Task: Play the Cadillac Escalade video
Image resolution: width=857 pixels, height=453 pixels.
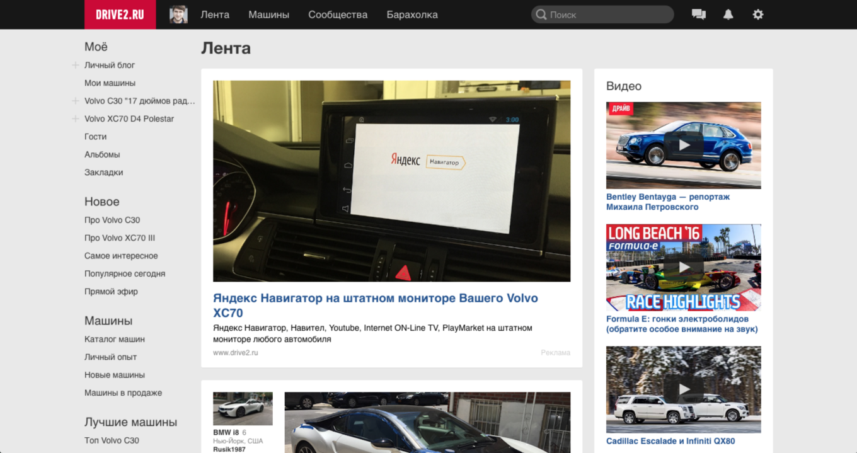Action: coord(684,389)
